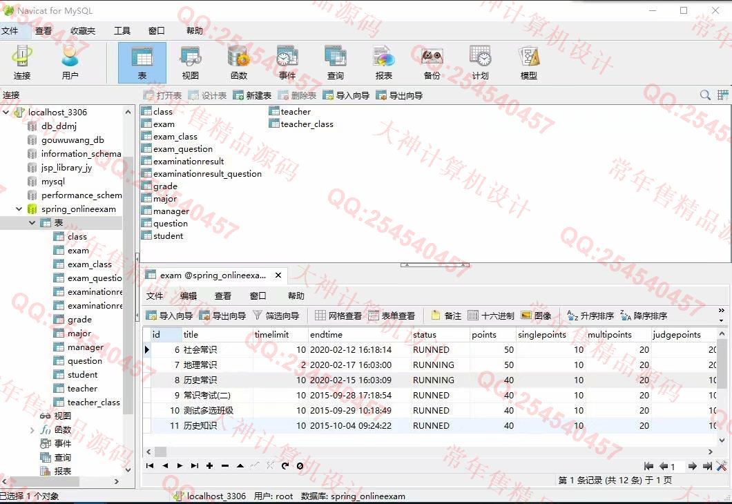Open the 函数 functions section
The width and height of the screenshot is (732, 504).
click(238, 63)
